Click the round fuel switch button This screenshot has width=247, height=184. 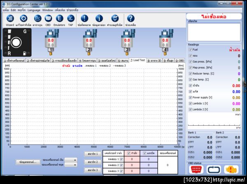click(16, 42)
